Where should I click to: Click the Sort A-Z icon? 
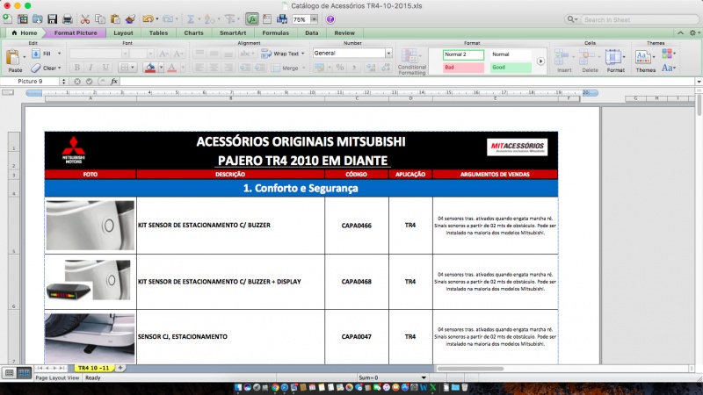[209, 19]
